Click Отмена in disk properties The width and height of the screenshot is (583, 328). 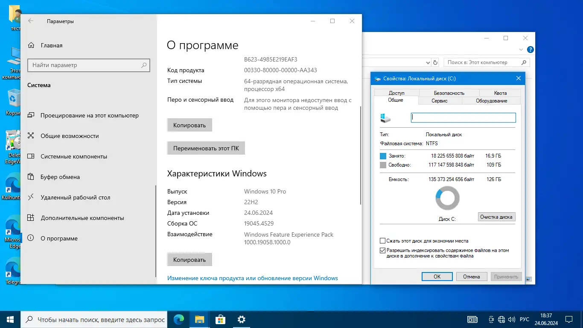pos(472,277)
